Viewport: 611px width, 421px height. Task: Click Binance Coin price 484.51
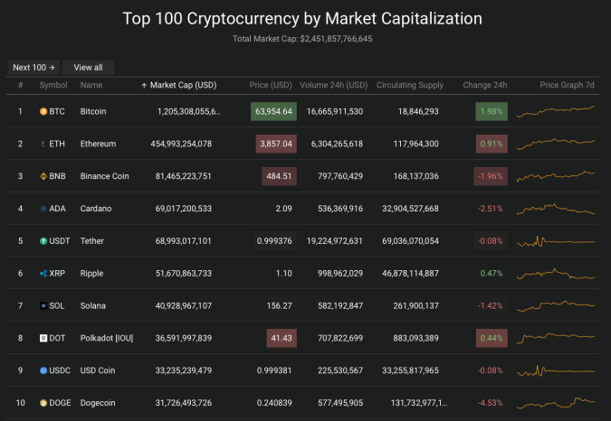pyautogui.click(x=279, y=176)
